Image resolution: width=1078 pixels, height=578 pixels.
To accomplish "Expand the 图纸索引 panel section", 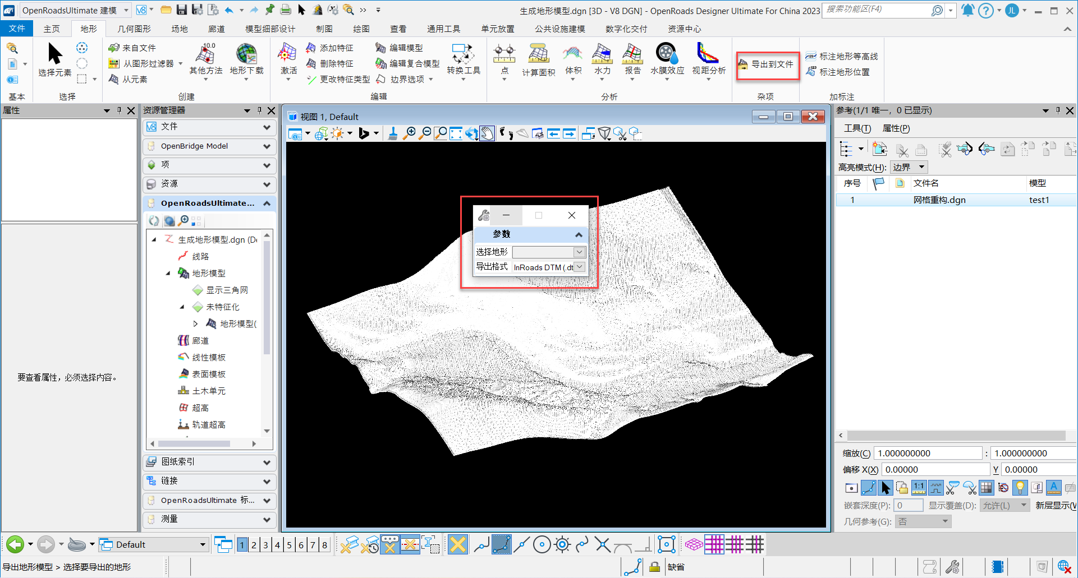I will (209, 462).
